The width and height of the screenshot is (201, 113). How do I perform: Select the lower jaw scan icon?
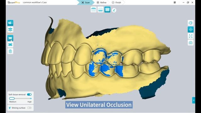(100, 10)
